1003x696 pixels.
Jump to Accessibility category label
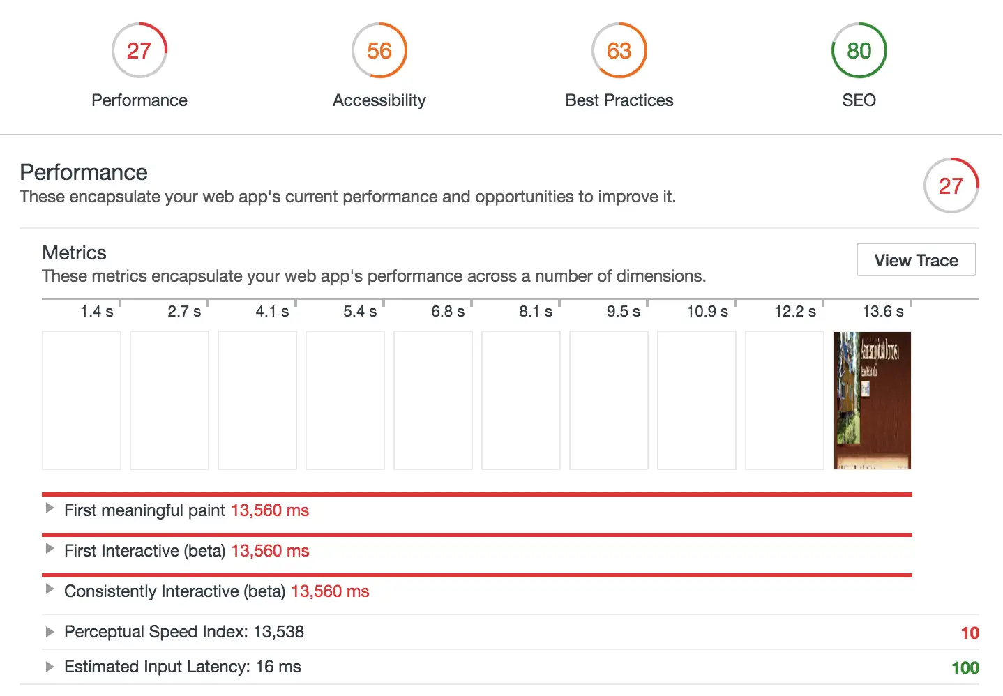point(379,100)
